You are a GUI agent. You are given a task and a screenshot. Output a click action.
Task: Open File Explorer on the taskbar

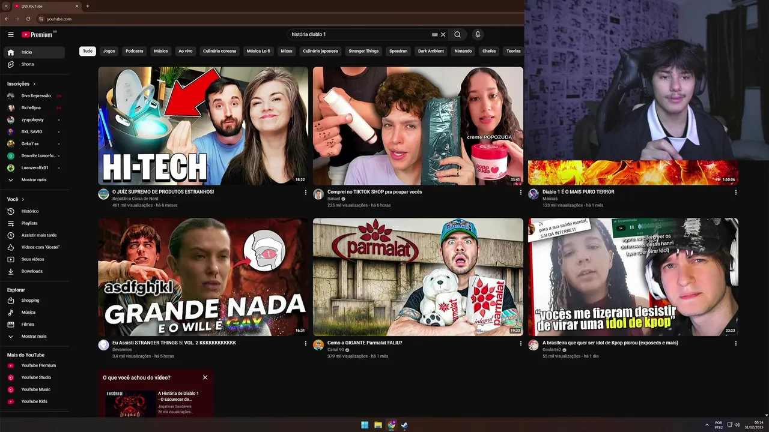(378, 425)
